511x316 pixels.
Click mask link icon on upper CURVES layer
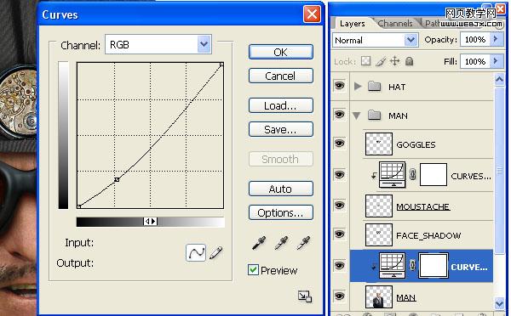tap(412, 175)
